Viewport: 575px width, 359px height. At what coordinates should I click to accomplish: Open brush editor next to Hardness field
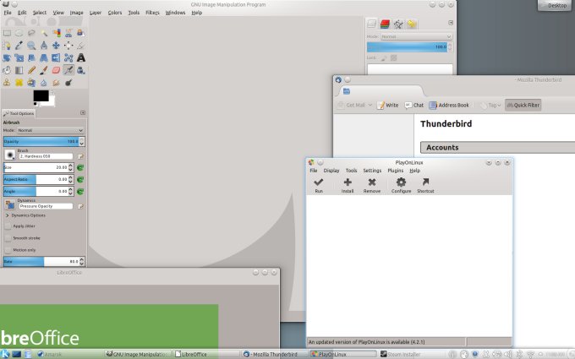[80, 156]
